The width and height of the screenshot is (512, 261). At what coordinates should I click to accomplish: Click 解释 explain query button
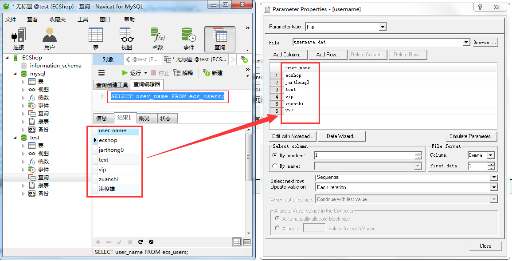[x=183, y=73]
